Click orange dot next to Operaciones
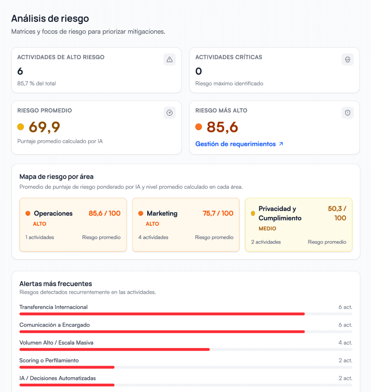Viewport: 371px width, 392px height. coord(28,213)
